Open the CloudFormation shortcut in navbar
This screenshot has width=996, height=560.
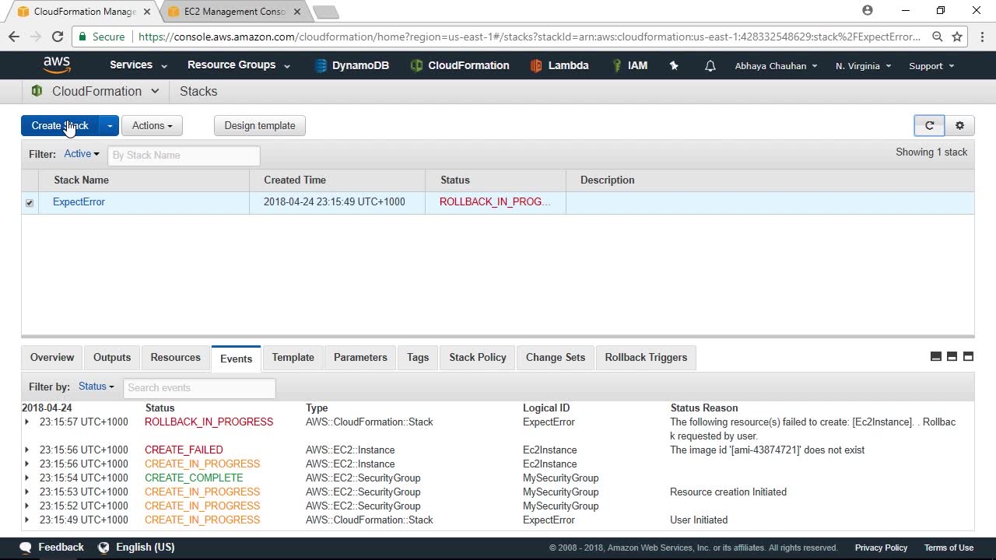click(x=460, y=65)
